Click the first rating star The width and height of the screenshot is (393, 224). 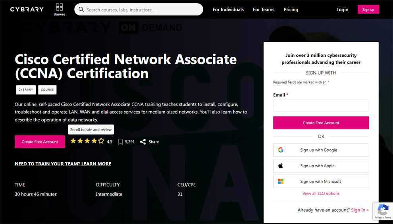click(73, 141)
